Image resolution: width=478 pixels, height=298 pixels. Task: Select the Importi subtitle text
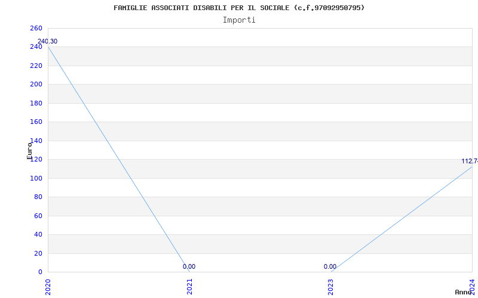tap(239, 20)
